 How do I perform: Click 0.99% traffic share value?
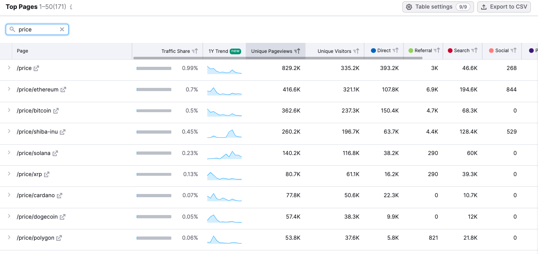point(190,68)
